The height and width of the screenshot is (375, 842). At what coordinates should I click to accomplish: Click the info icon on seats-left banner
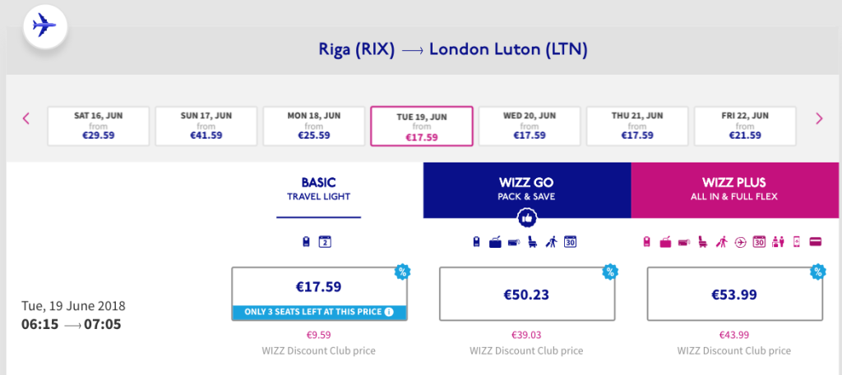coord(388,312)
